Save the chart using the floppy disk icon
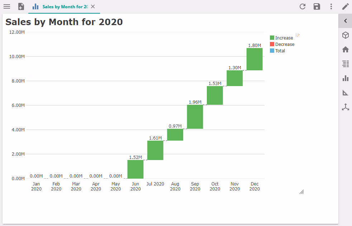352x226 pixels. (x=317, y=6)
